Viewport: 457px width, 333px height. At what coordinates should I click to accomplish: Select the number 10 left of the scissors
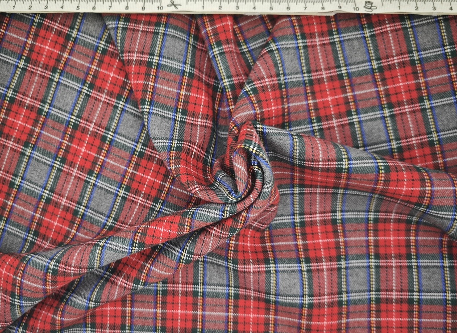[x=160, y=8]
